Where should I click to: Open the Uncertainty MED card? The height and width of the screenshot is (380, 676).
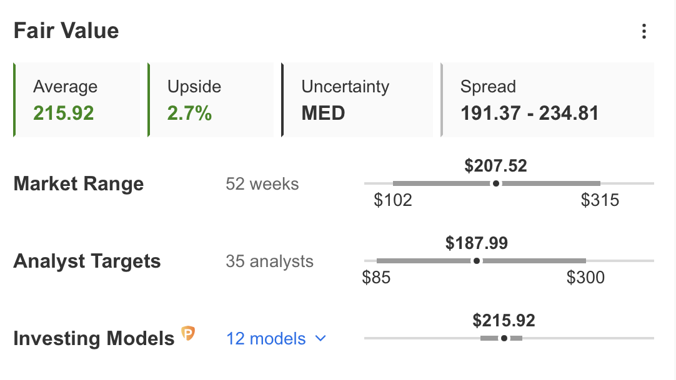357,100
